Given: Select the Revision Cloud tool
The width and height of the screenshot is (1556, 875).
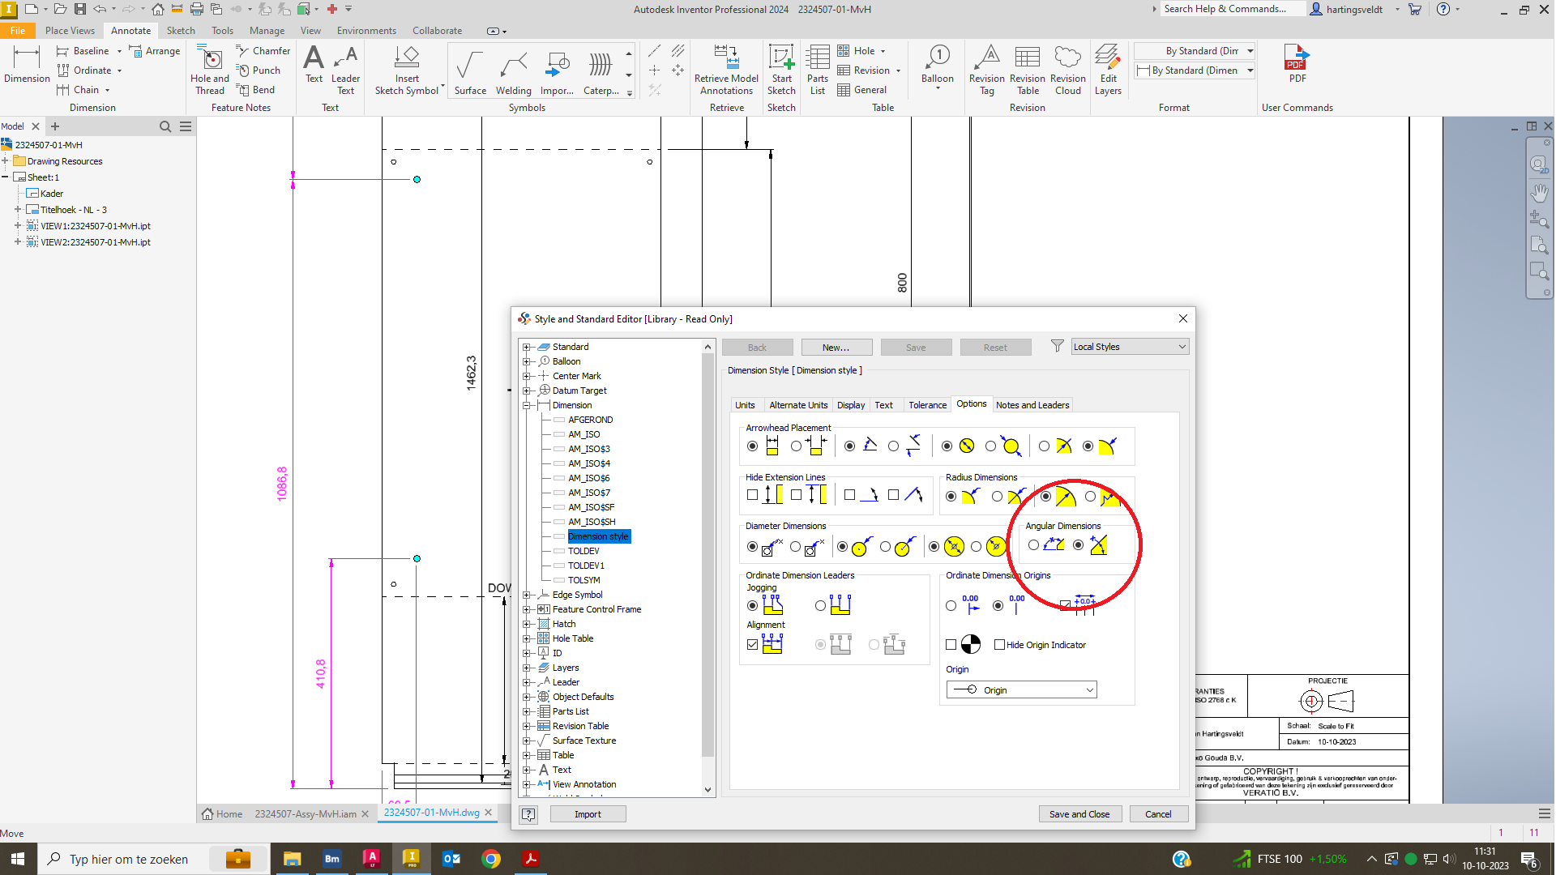Looking at the screenshot, I should [1067, 70].
